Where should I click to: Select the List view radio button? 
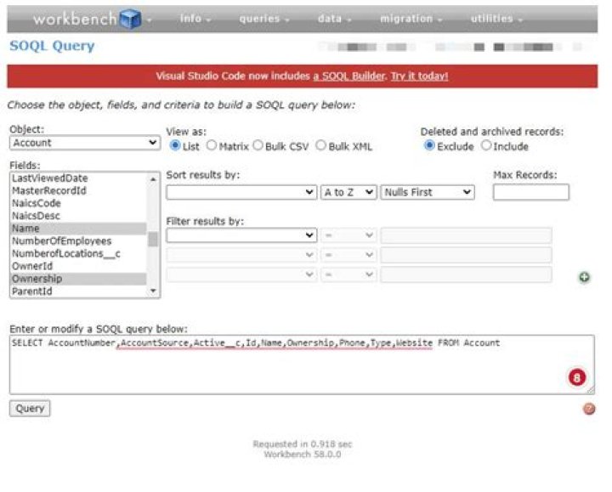pos(176,145)
